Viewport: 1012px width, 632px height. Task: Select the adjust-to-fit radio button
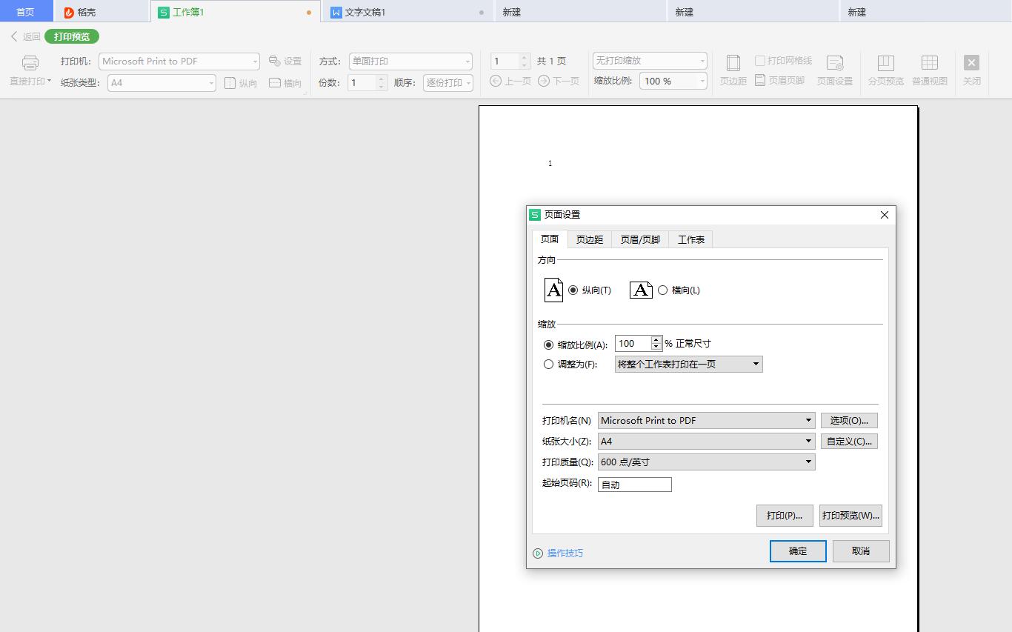point(548,365)
